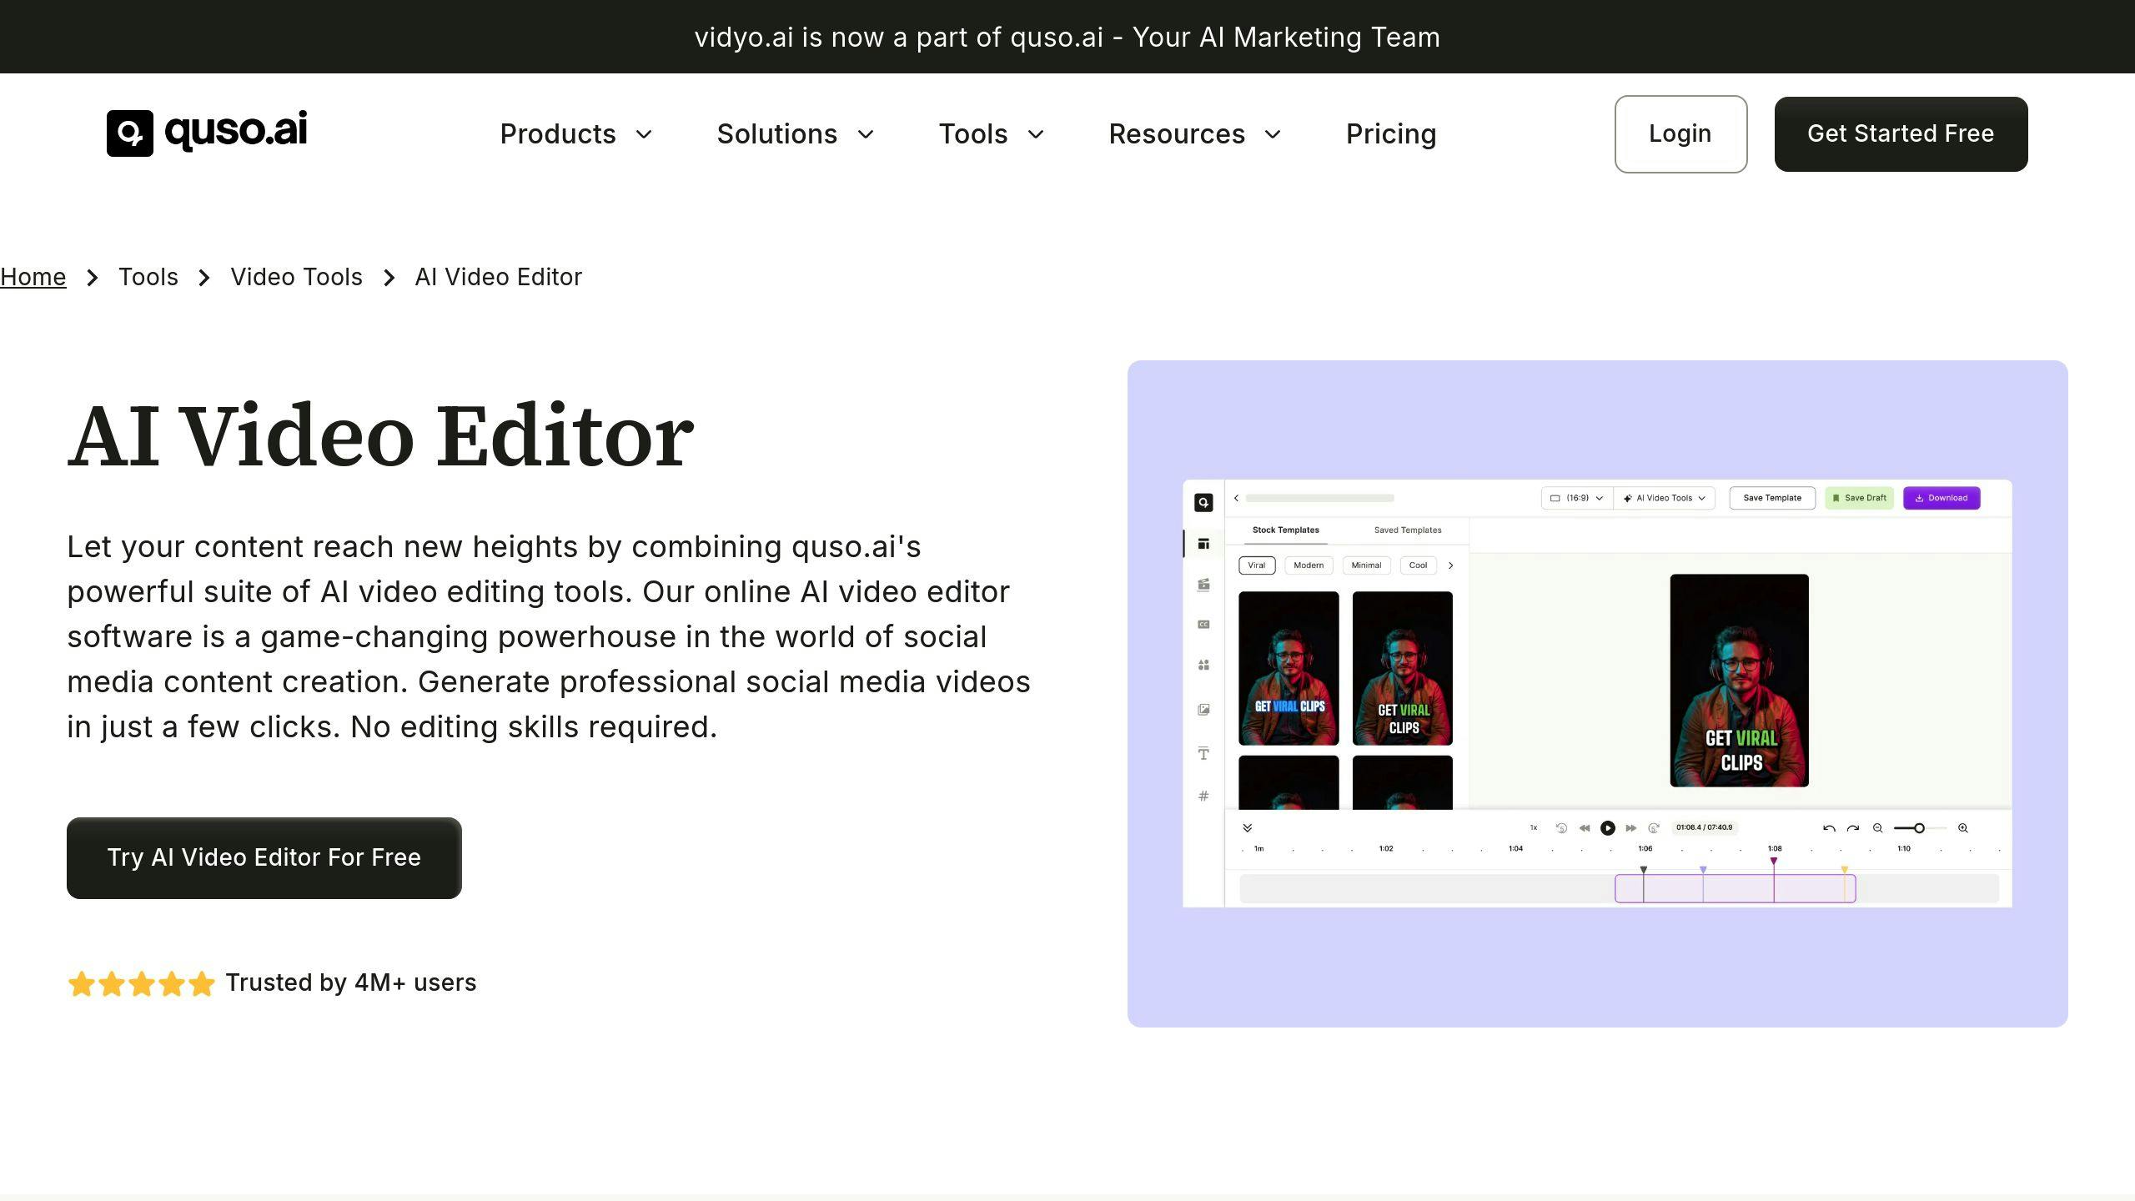The width and height of the screenshot is (2135, 1201).
Task: Open the Pricing page
Action: [x=1391, y=134]
